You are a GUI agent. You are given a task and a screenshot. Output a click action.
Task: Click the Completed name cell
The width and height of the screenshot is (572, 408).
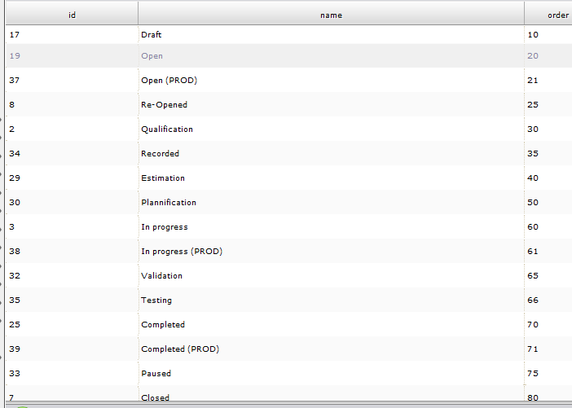(x=164, y=325)
